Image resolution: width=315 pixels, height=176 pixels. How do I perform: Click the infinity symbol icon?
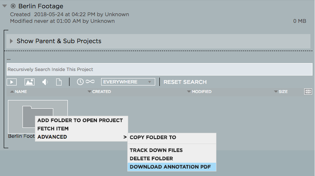coord(91,82)
